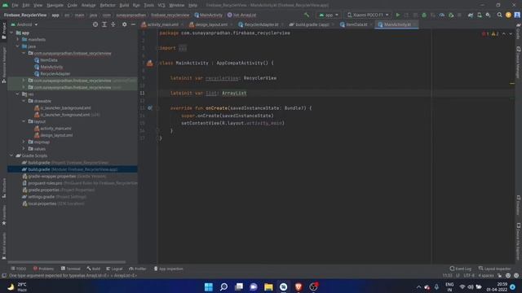Open Project panel gear settings
This screenshot has width=522, height=293.
125,24
